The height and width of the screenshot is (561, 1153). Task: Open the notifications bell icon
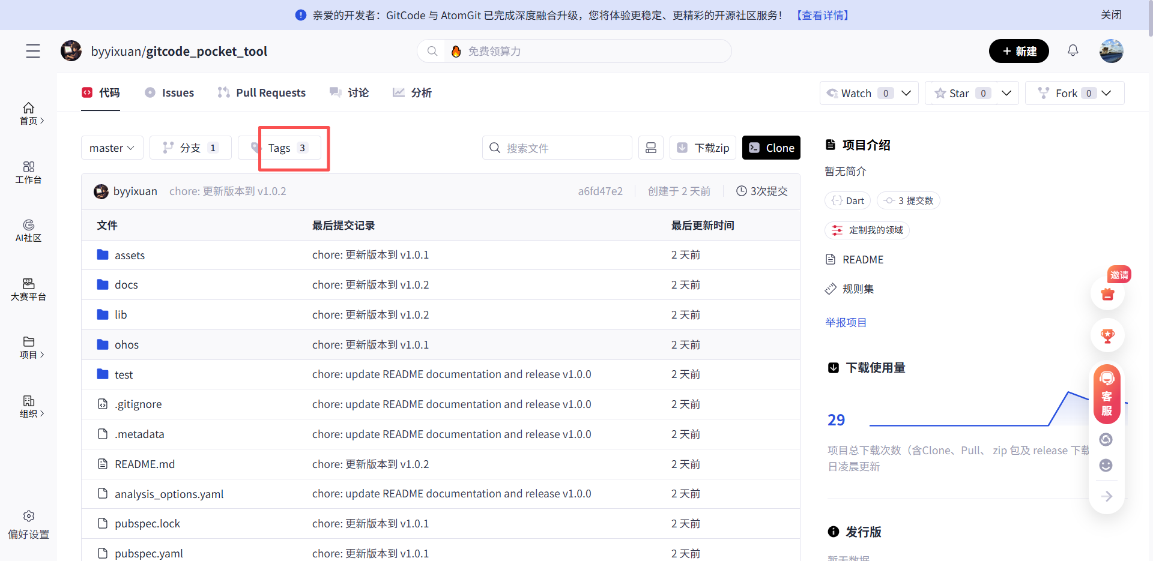click(1074, 51)
